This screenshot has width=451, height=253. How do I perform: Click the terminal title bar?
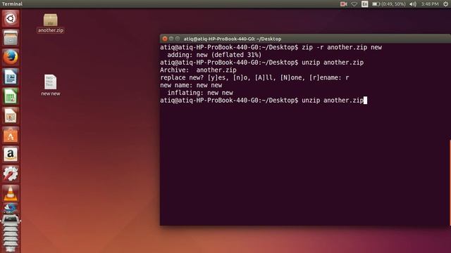click(x=305, y=39)
